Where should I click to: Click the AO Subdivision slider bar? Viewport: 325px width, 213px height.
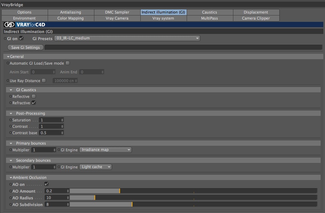(193, 205)
